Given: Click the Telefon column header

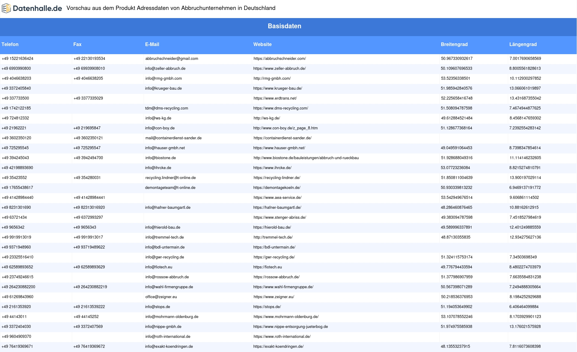Looking at the screenshot, I should pos(10,44).
